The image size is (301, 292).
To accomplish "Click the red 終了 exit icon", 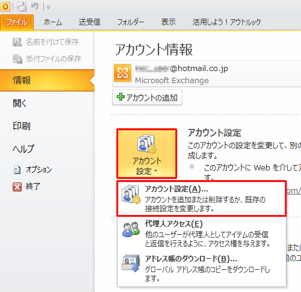I will coord(17,187).
